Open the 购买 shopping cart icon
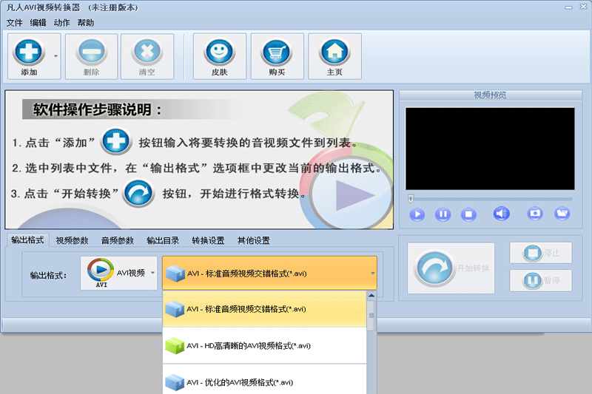 click(x=277, y=52)
